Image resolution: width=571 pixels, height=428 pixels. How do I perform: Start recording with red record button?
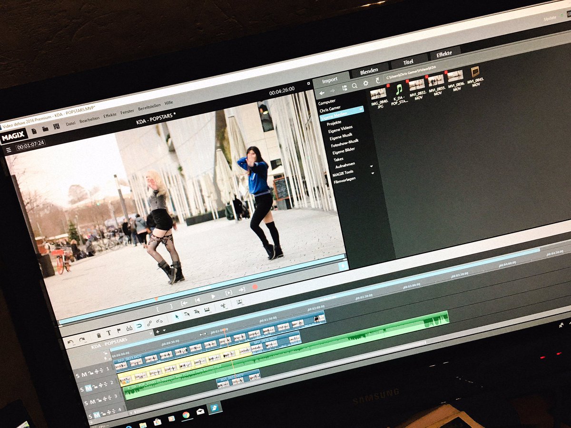(255, 287)
